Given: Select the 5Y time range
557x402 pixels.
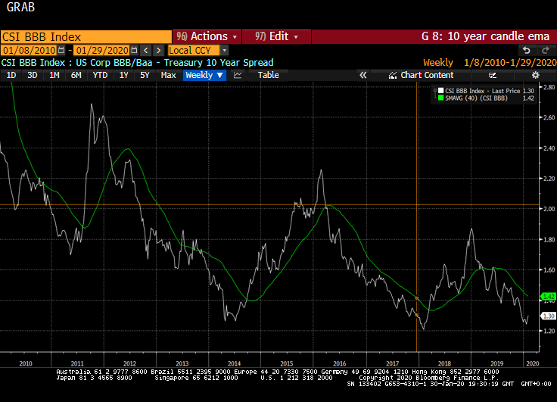Looking at the screenshot, I should point(145,75).
